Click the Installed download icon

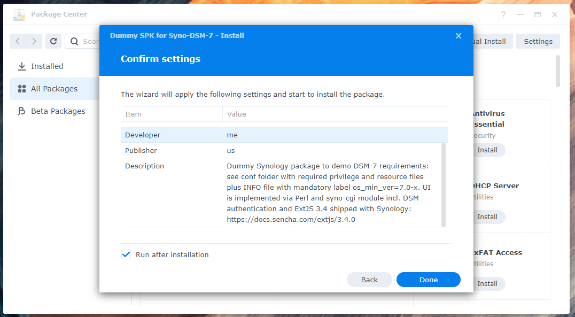tap(21, 66)
